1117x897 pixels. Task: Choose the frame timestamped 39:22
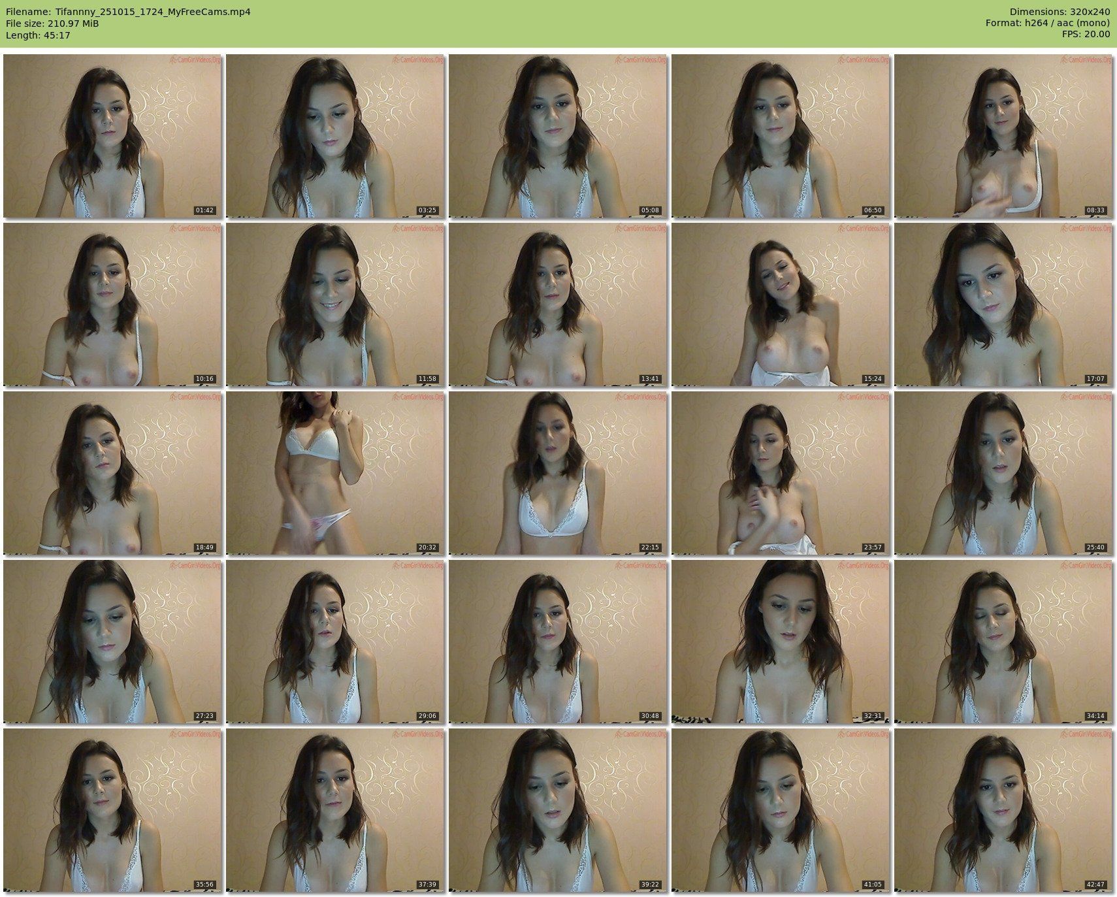(x=558, y=810)
